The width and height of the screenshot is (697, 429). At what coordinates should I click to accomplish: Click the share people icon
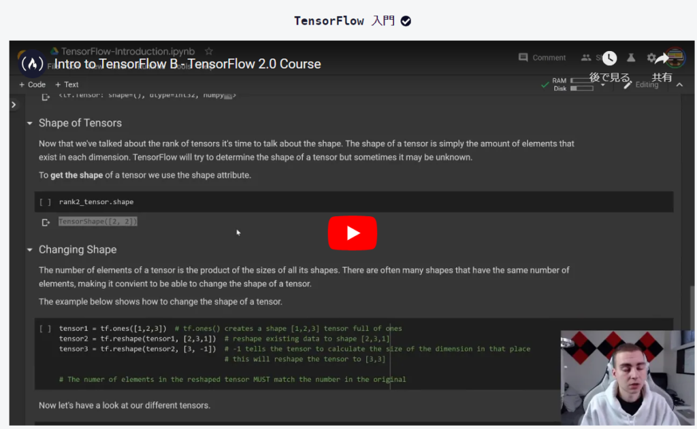[x=586, y=58]
